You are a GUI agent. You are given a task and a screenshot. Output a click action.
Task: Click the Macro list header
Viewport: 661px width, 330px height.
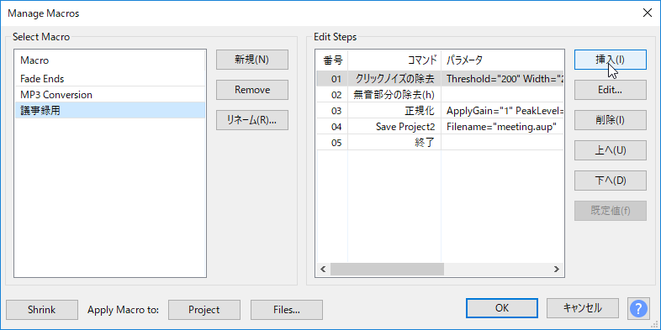(110, 60)
